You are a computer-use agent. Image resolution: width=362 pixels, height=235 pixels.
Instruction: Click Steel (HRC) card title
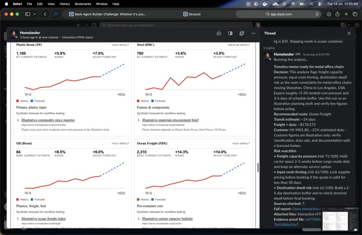coord(146,44)
